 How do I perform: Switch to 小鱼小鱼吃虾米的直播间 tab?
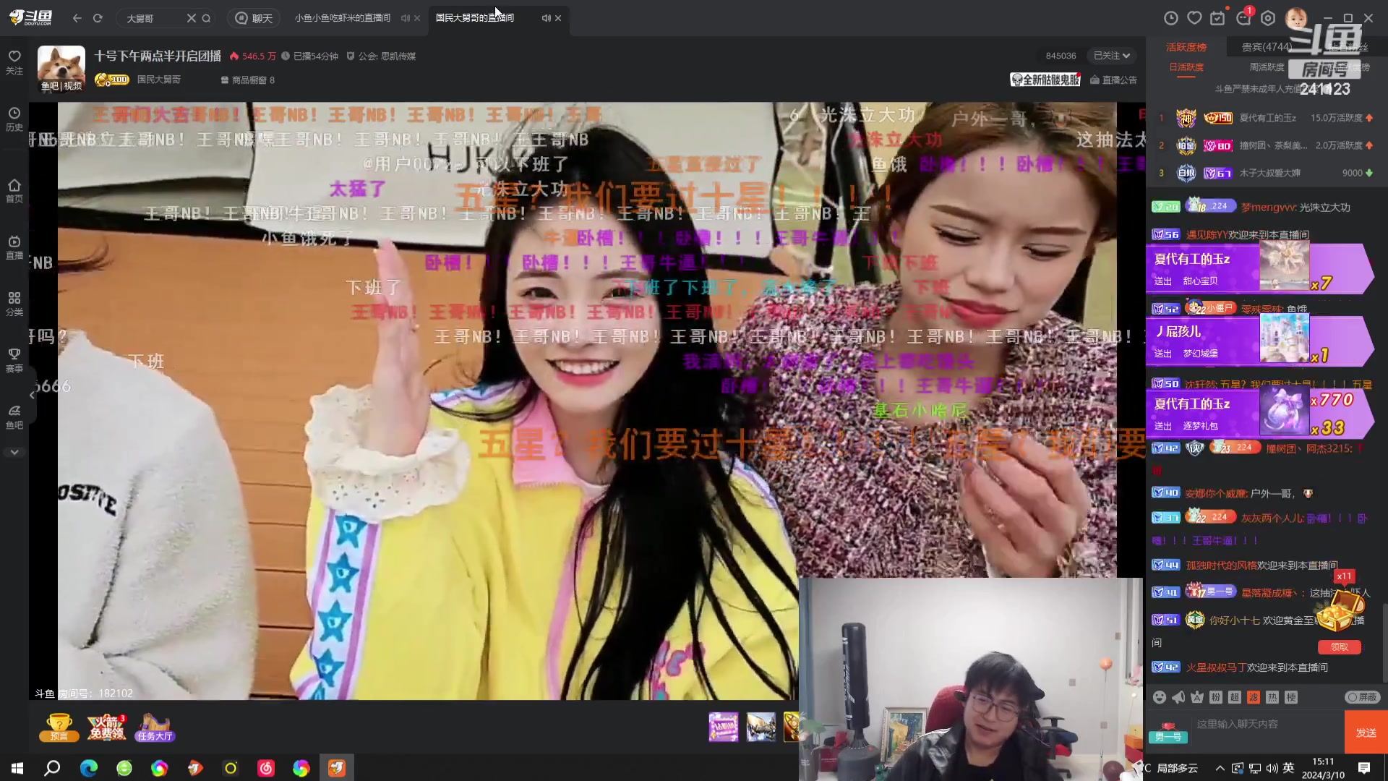point(342,18)
